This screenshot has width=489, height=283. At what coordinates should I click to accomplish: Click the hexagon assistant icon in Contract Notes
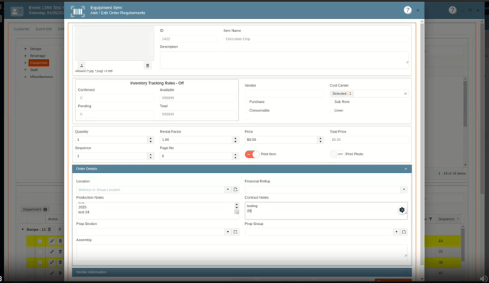tap(402, 210)
